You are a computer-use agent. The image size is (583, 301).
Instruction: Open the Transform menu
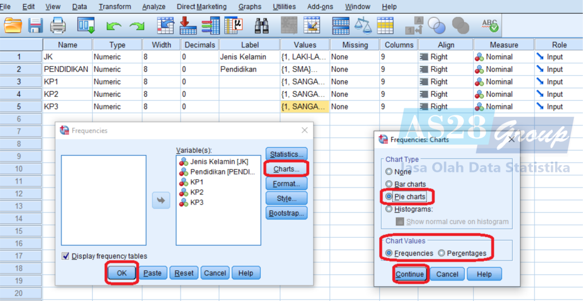[114, 7]
